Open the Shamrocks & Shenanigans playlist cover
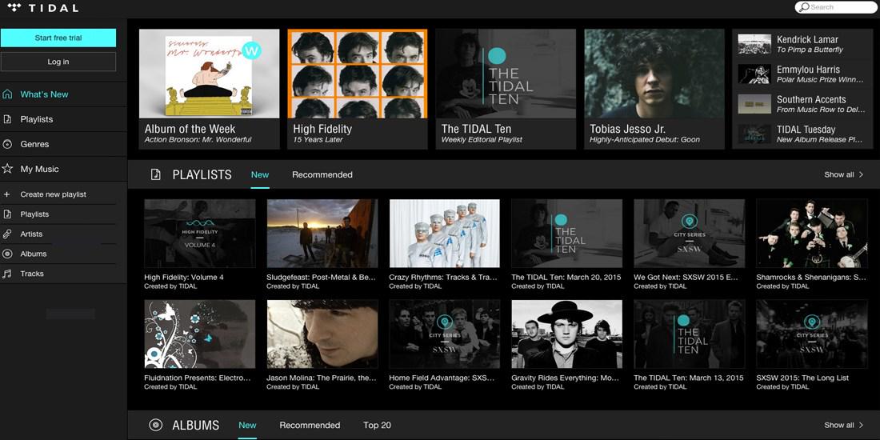Screen dimensions: 880x440 click(811, 234)
